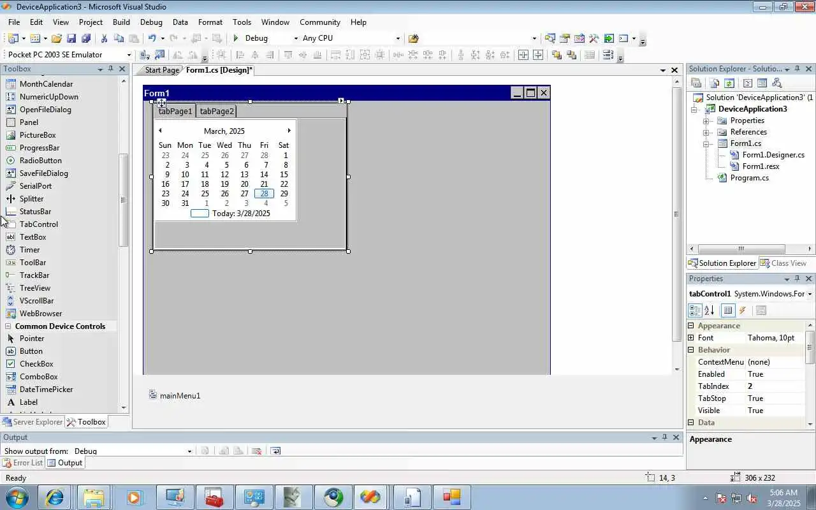816x510 pixels.
Task: Open the Properties Window toolbar icon
Action: (x=565, y=38)
